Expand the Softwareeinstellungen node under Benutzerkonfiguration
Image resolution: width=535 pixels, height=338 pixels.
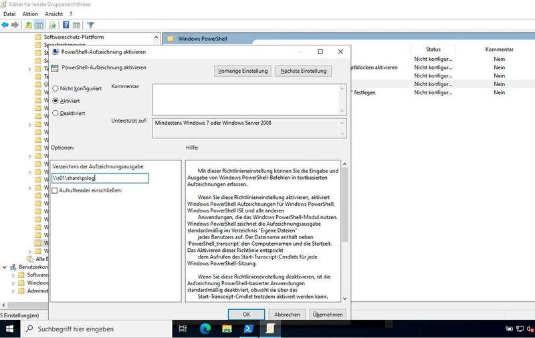13,275
